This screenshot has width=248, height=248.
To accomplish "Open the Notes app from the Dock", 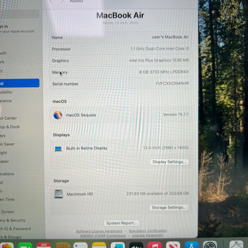I will [x=99, y=246].
